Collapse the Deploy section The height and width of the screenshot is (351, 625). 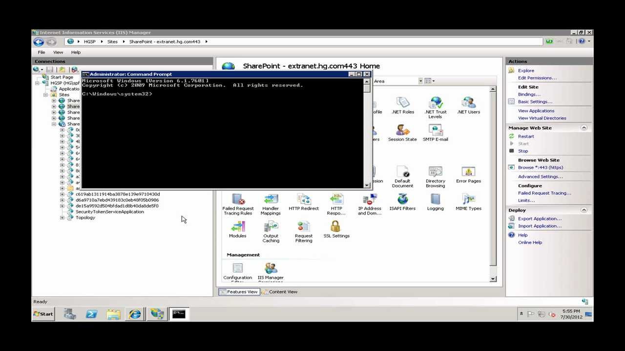584,210
